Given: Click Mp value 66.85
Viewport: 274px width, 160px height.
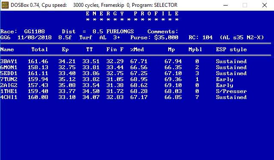Looking at the screenshot, I should (x=173, y=97).
